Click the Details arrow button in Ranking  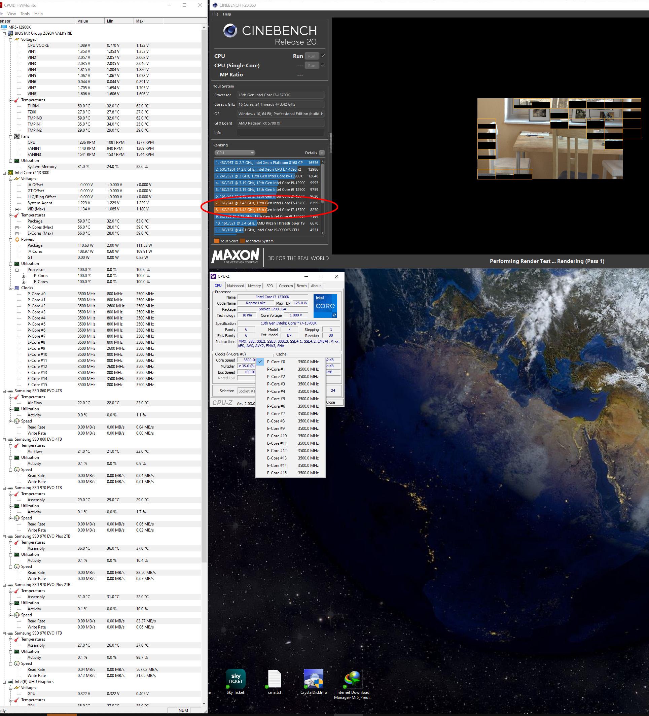pos(322,153)
